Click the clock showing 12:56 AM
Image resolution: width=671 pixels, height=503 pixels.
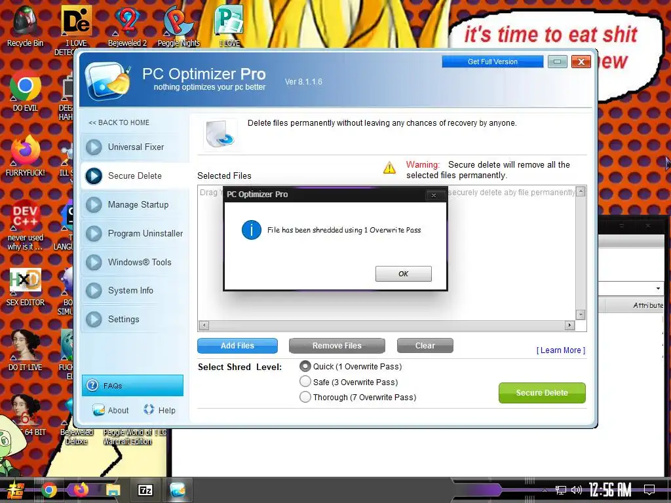610,490
